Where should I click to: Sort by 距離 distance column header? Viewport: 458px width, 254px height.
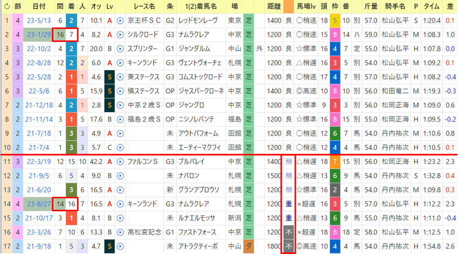click(x=274, y=6)
